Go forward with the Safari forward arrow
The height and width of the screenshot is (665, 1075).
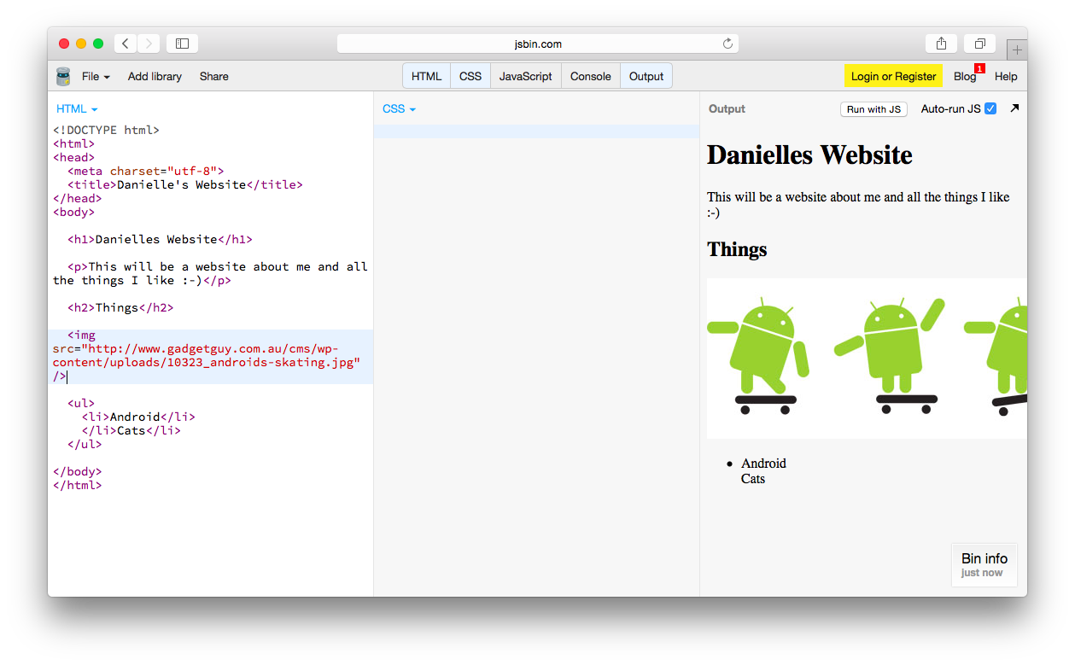coord(149,44)
